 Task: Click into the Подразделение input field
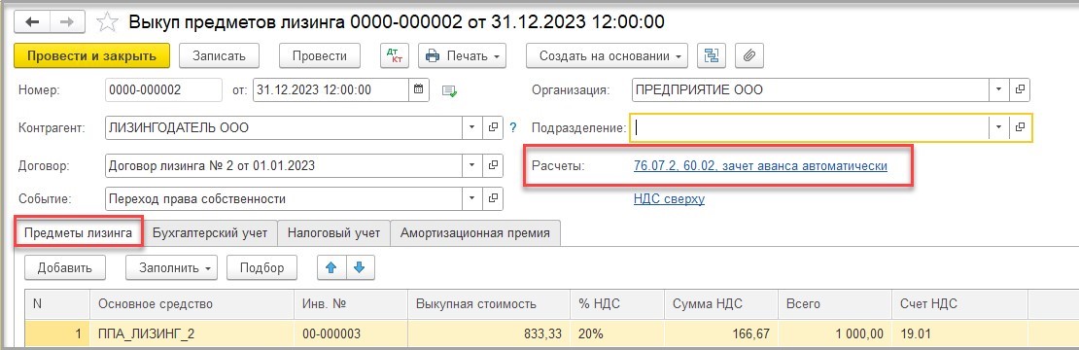coord(809,128)
